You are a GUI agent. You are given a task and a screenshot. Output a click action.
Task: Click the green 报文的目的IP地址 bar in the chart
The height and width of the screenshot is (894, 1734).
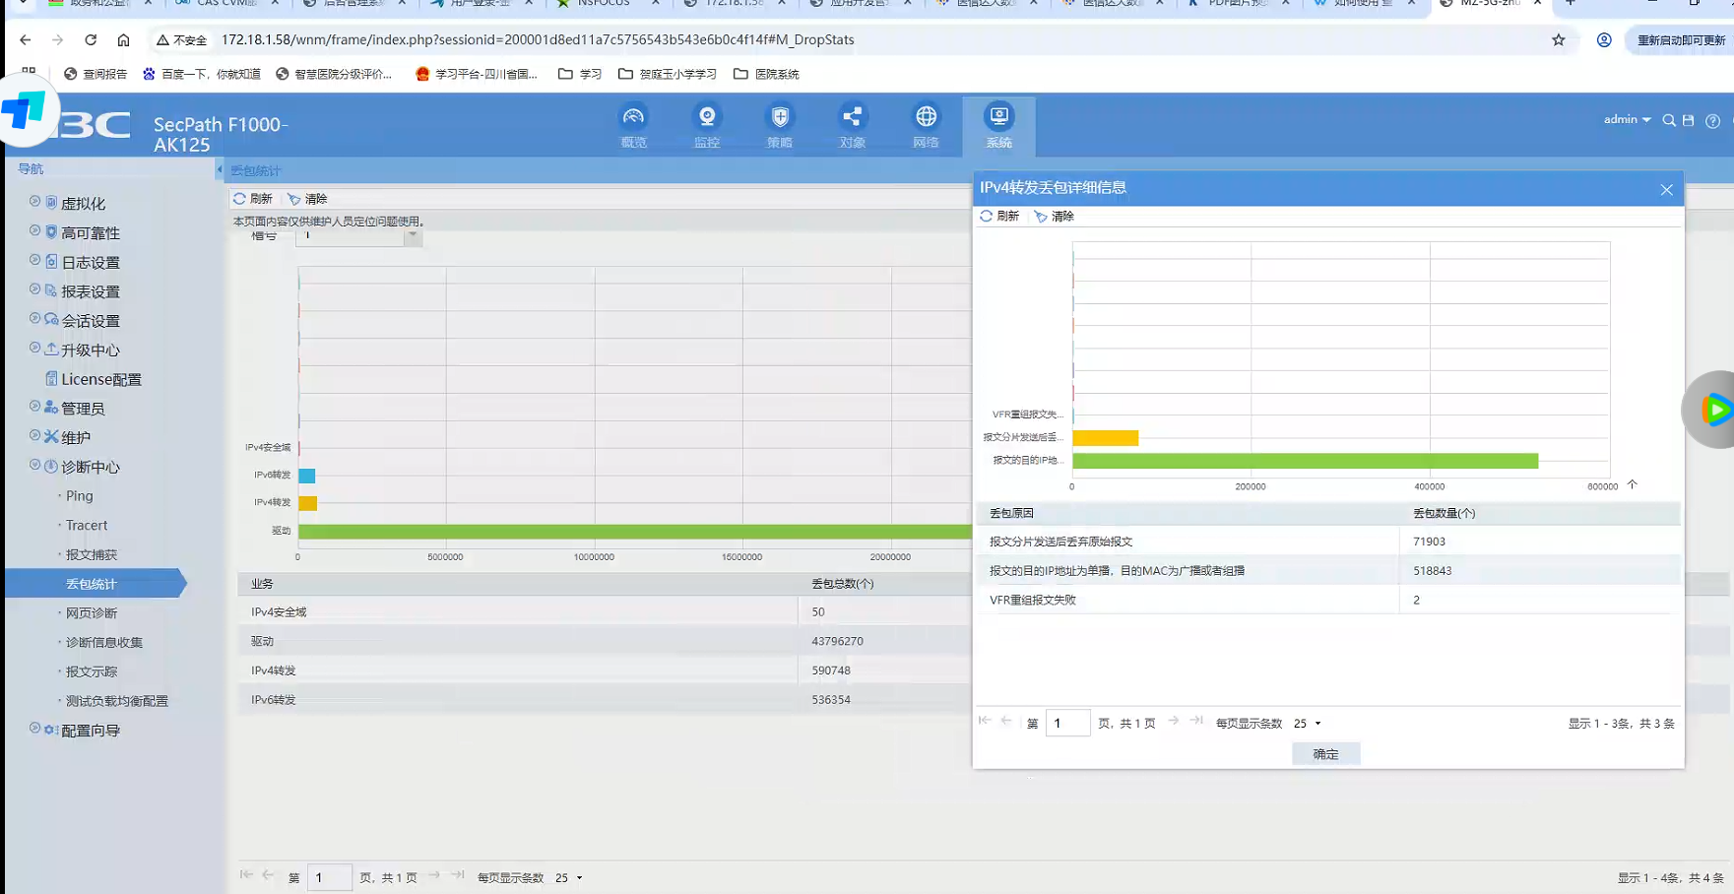(1304, 461)
